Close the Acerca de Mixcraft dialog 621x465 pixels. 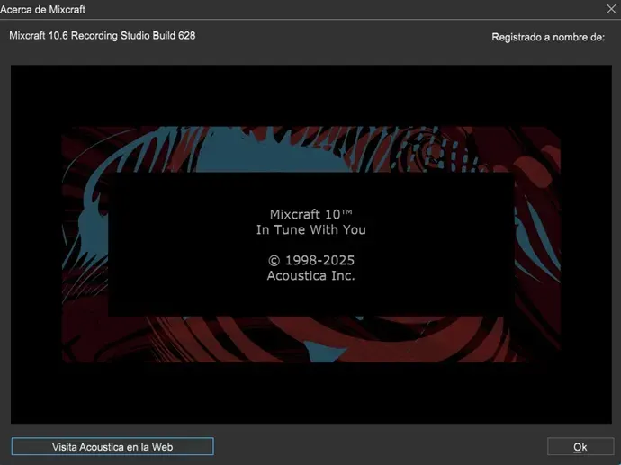[611, 9]
